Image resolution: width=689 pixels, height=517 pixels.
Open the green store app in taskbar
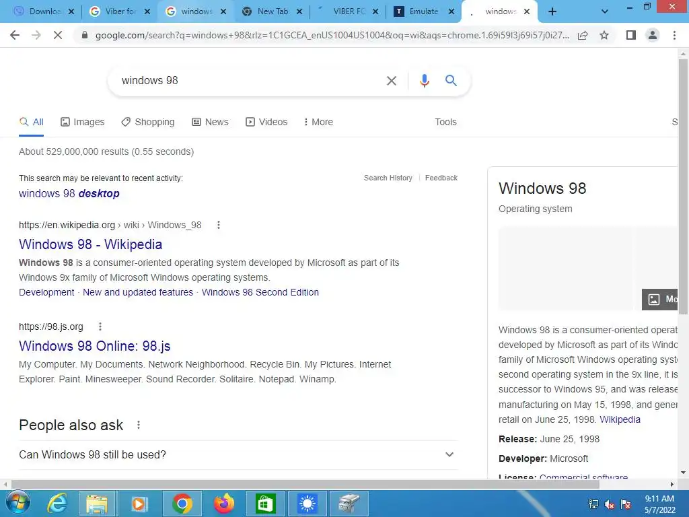(265, 504)
